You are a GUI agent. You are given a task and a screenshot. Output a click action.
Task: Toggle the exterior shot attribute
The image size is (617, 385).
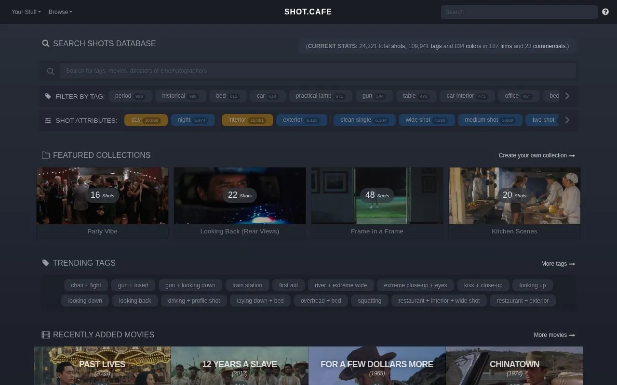(302, 120)
